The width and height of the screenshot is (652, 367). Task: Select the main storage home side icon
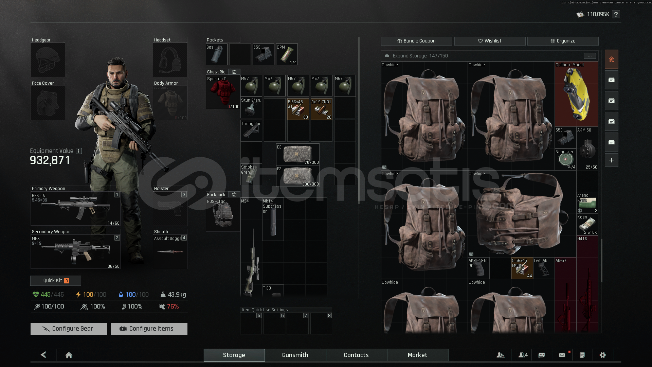pos(611,59)
